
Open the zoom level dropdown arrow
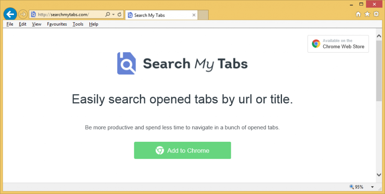pos(372,187)
